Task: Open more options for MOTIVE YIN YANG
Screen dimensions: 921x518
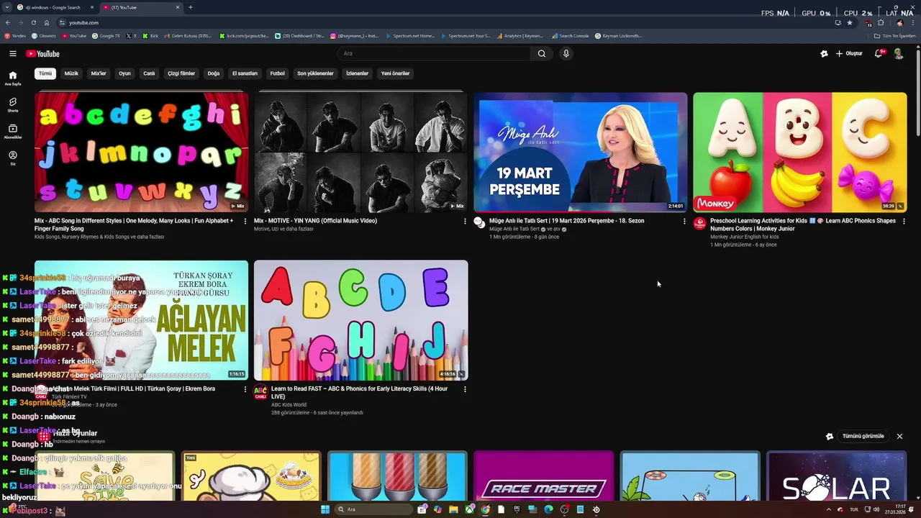Action: [464, 222]
